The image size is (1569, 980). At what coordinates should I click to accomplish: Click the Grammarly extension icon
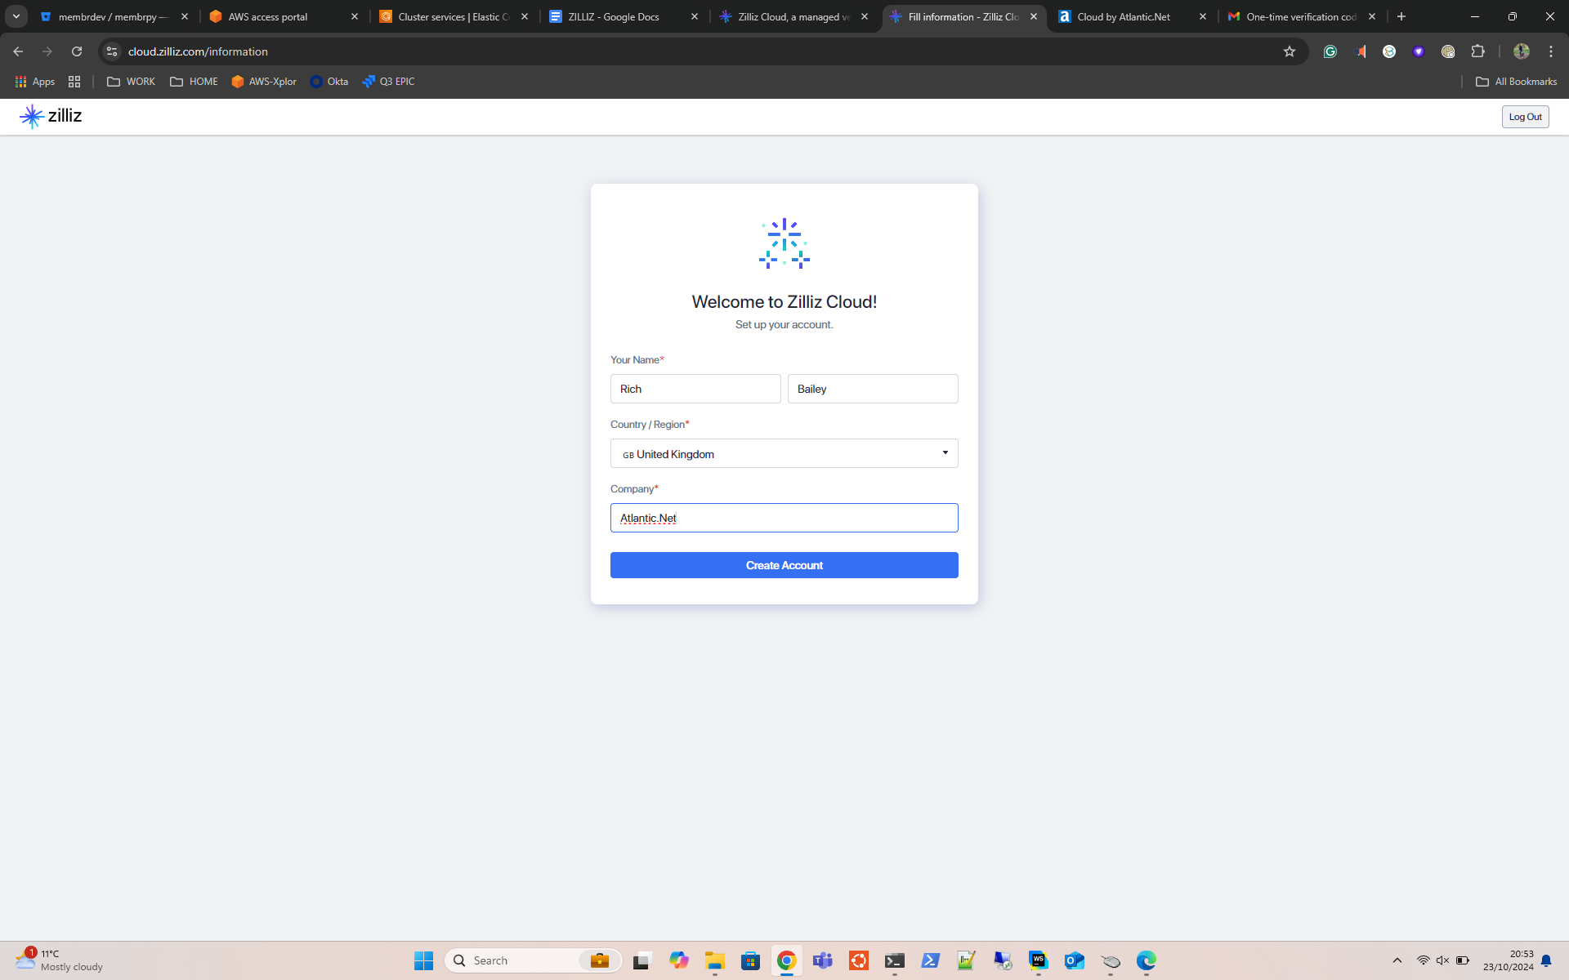coord(1330,51)
